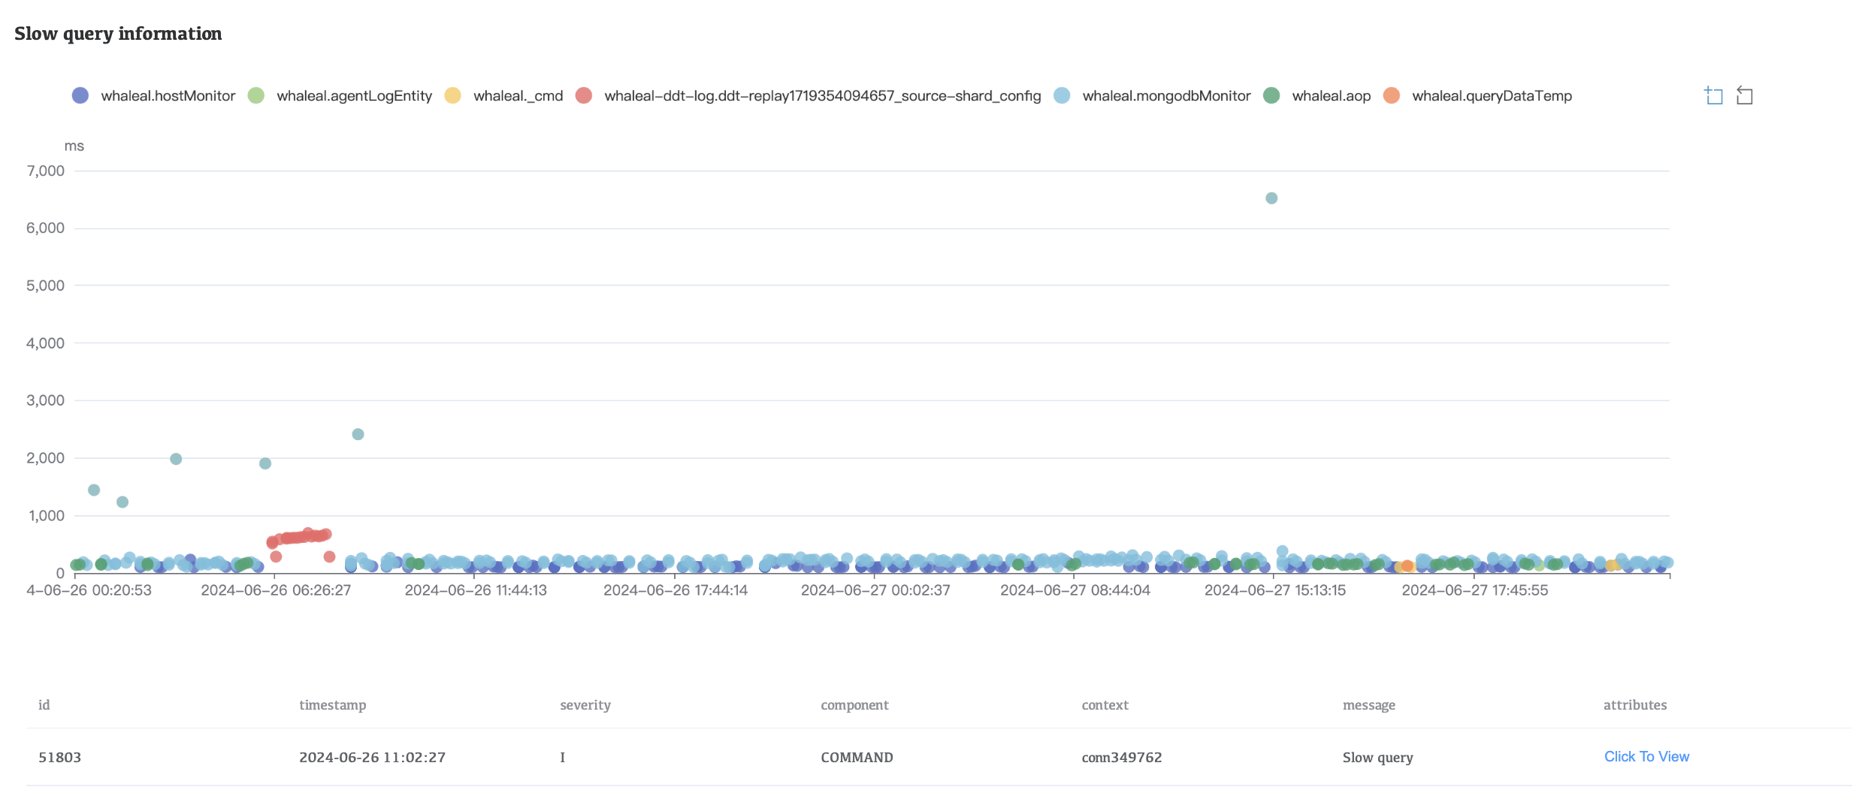Toggle the whaleal.hostMonitor legend series
Screen dimensions: 1859x796
pos(153,95)
